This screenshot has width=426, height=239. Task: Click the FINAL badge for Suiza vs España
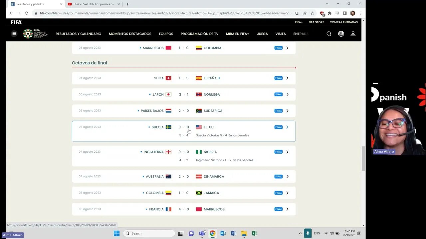click(279, 78)
